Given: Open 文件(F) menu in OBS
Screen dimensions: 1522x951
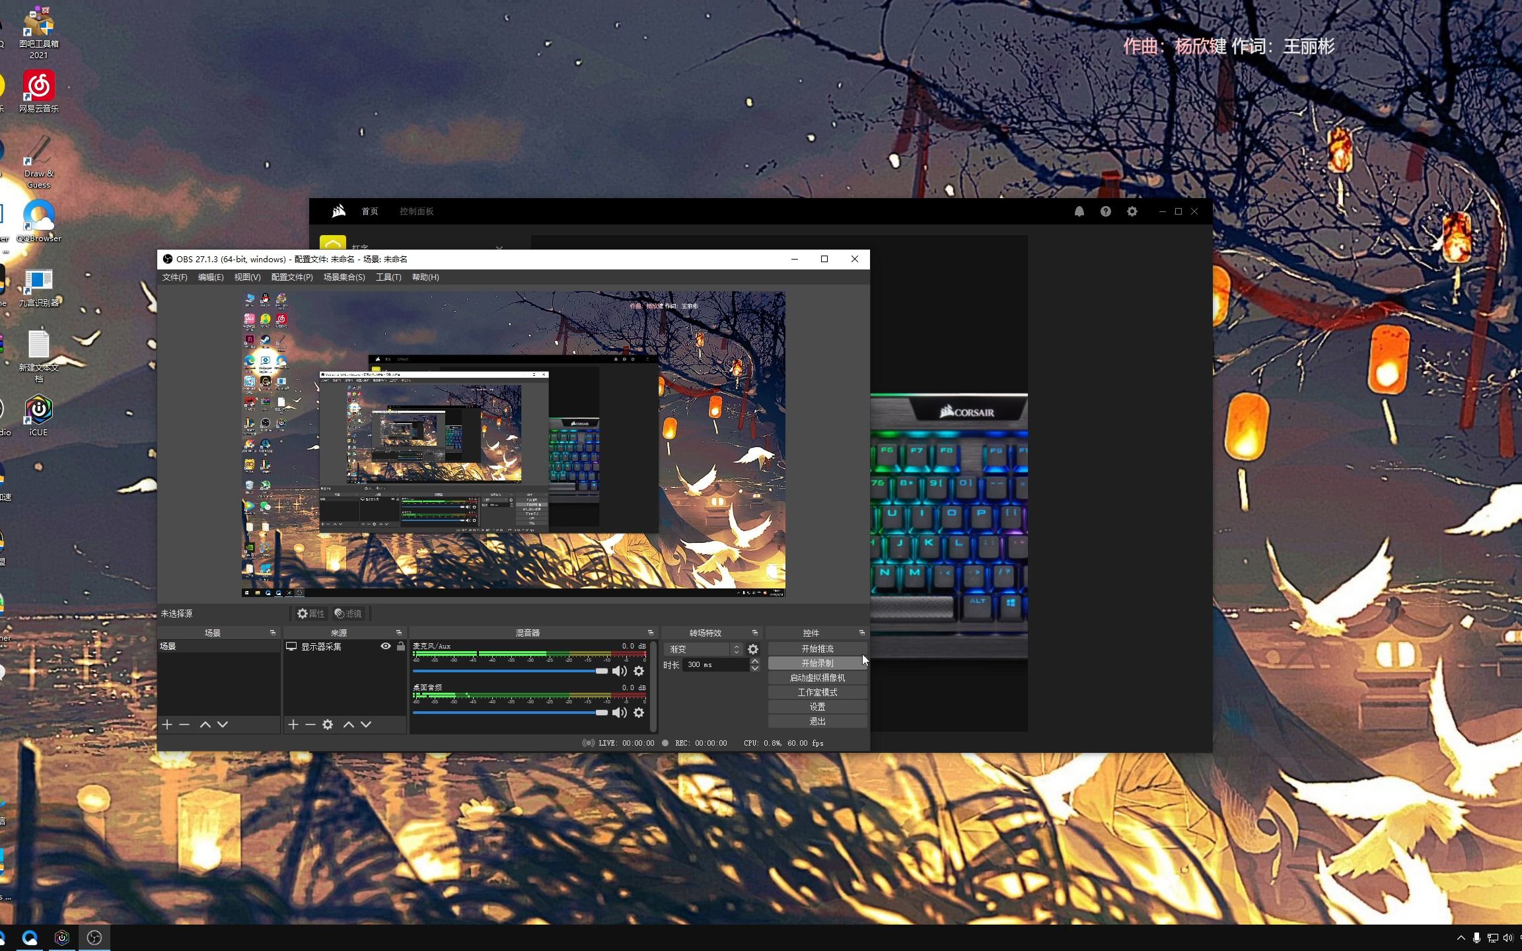Looking at the screenshot, I should click(175, 277).
